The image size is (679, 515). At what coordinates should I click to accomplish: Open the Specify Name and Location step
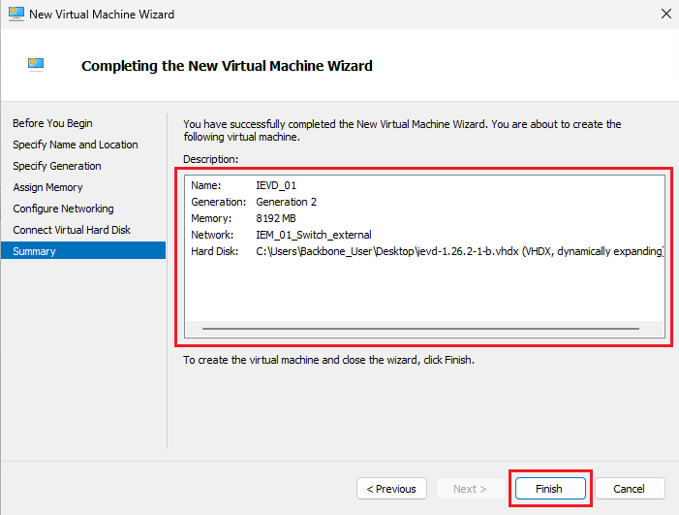(75, 145)
